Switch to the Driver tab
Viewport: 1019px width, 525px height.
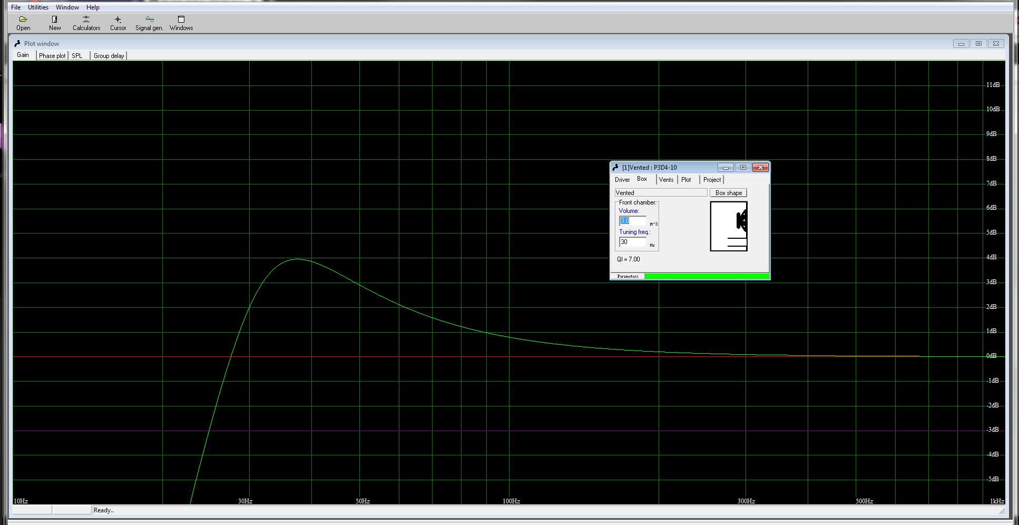click(x=622, y=180)
